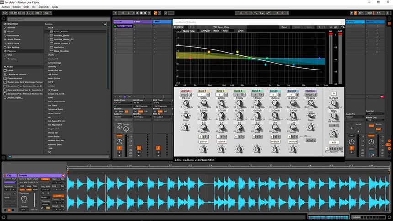The image size is (393, 221).
Task: Open track 2 MIDI From All Ins dropdown
Action: point(142,103)
